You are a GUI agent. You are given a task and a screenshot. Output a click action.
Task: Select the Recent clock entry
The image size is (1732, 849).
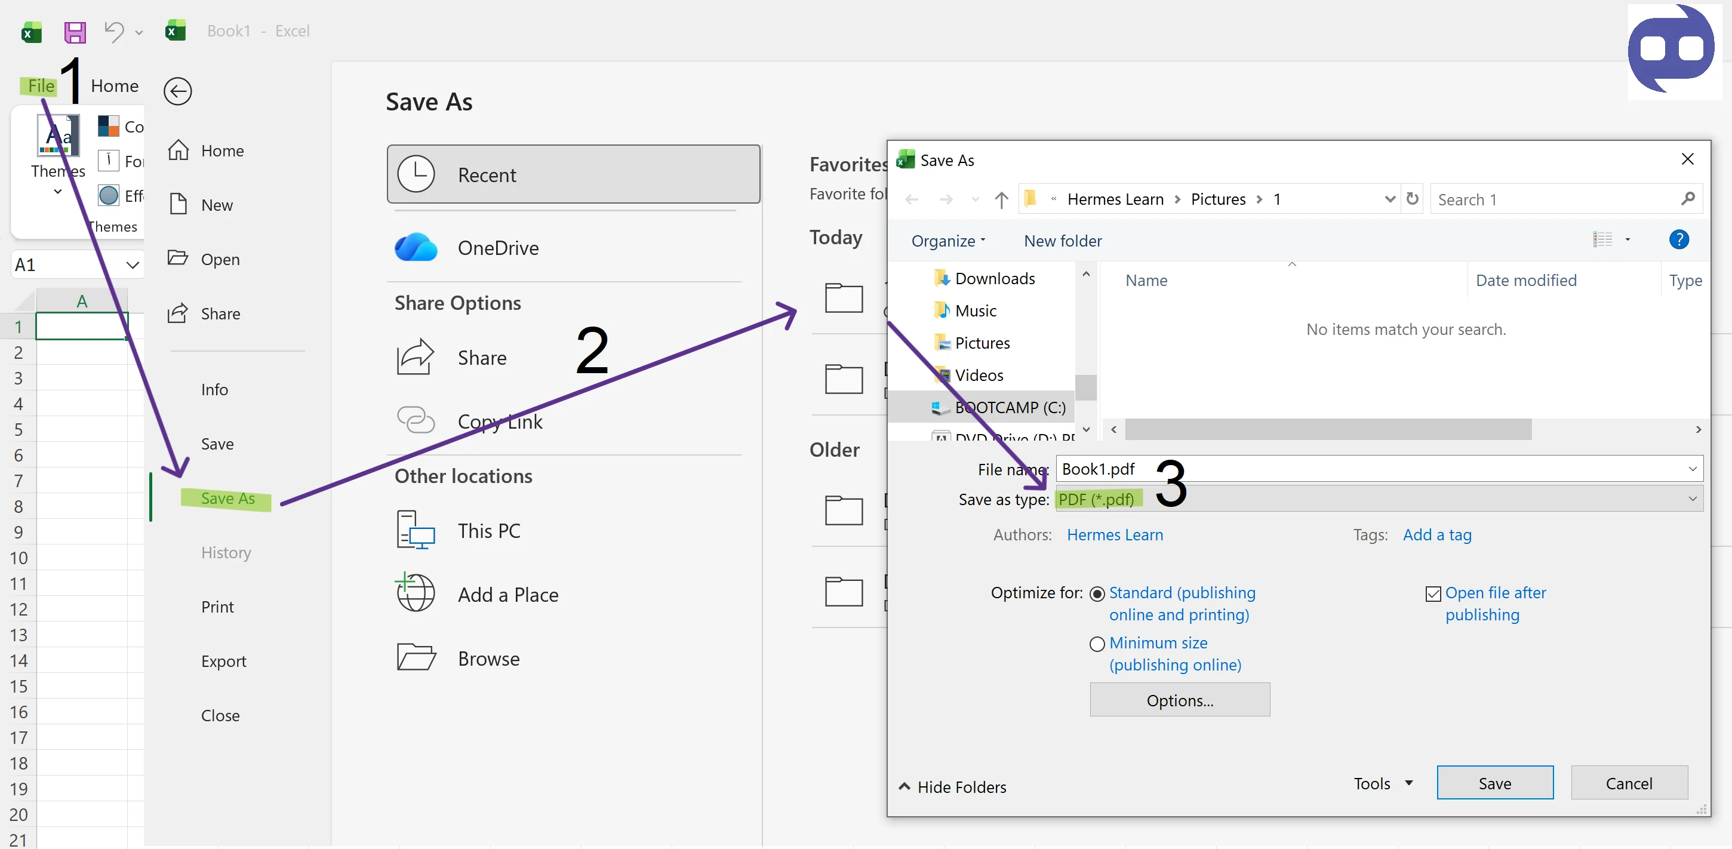574,175
